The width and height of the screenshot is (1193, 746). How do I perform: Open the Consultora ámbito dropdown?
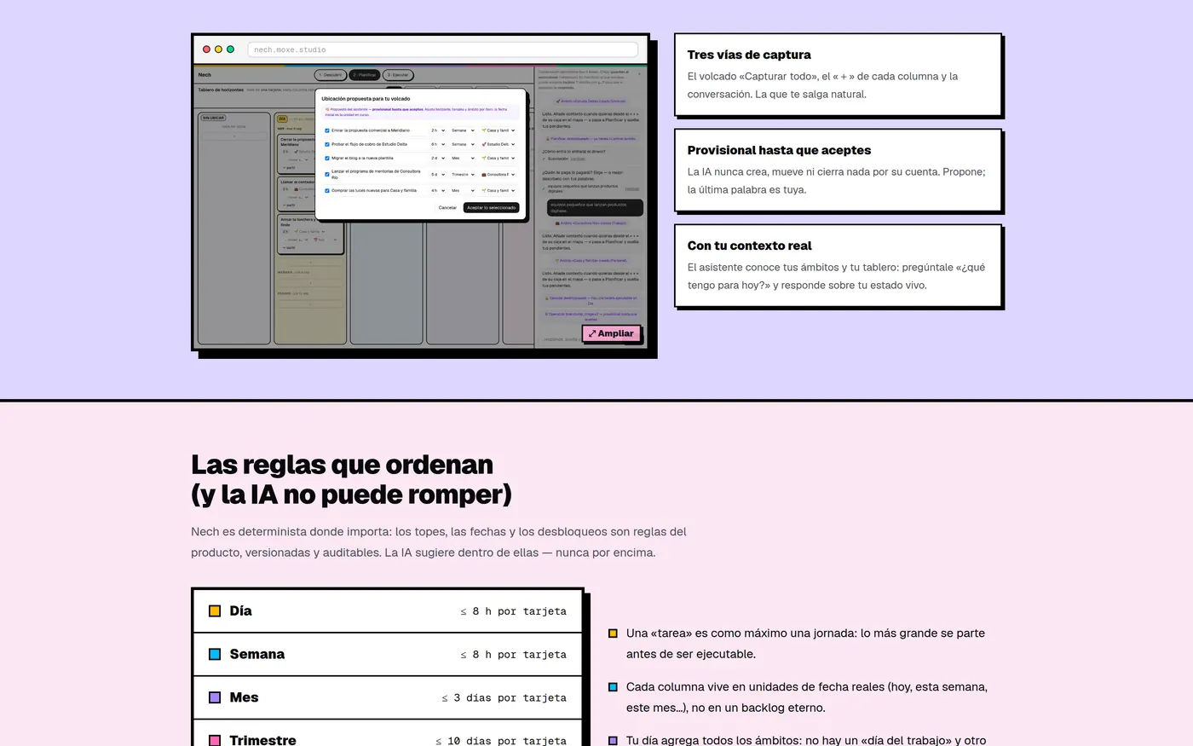pyautogui.click(x=498, y=175)
